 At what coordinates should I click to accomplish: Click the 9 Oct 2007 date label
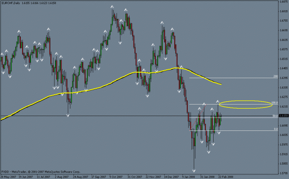pos(116,177)
